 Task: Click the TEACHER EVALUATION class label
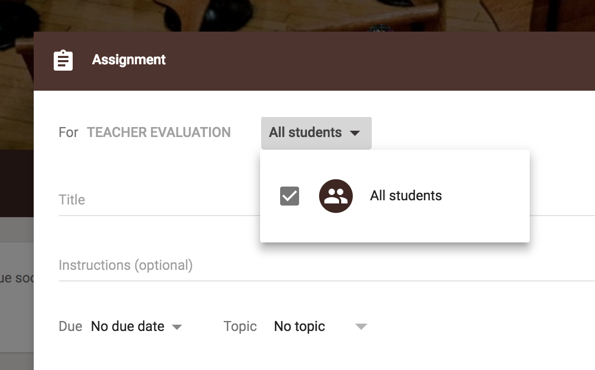[x=158, y=133]
